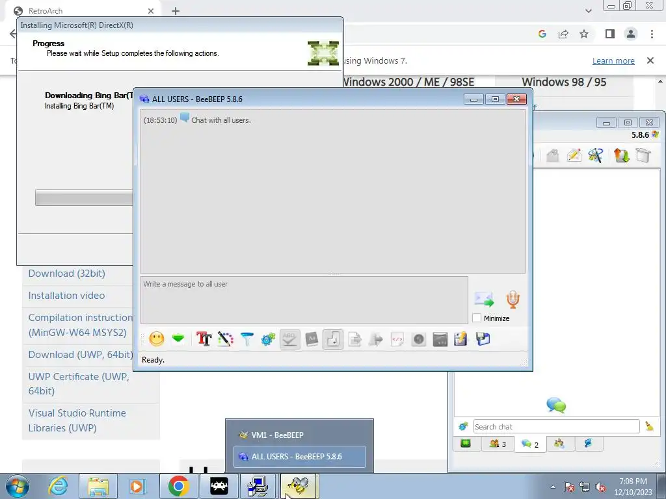Switch to the green screen tab
The image size is (666, 499).
click(466, 443)
